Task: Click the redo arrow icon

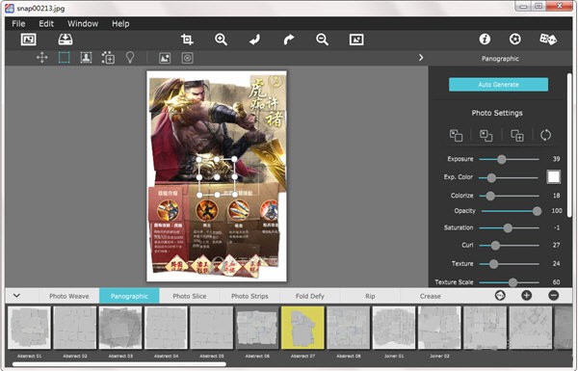Action: (x=289, y=40)
